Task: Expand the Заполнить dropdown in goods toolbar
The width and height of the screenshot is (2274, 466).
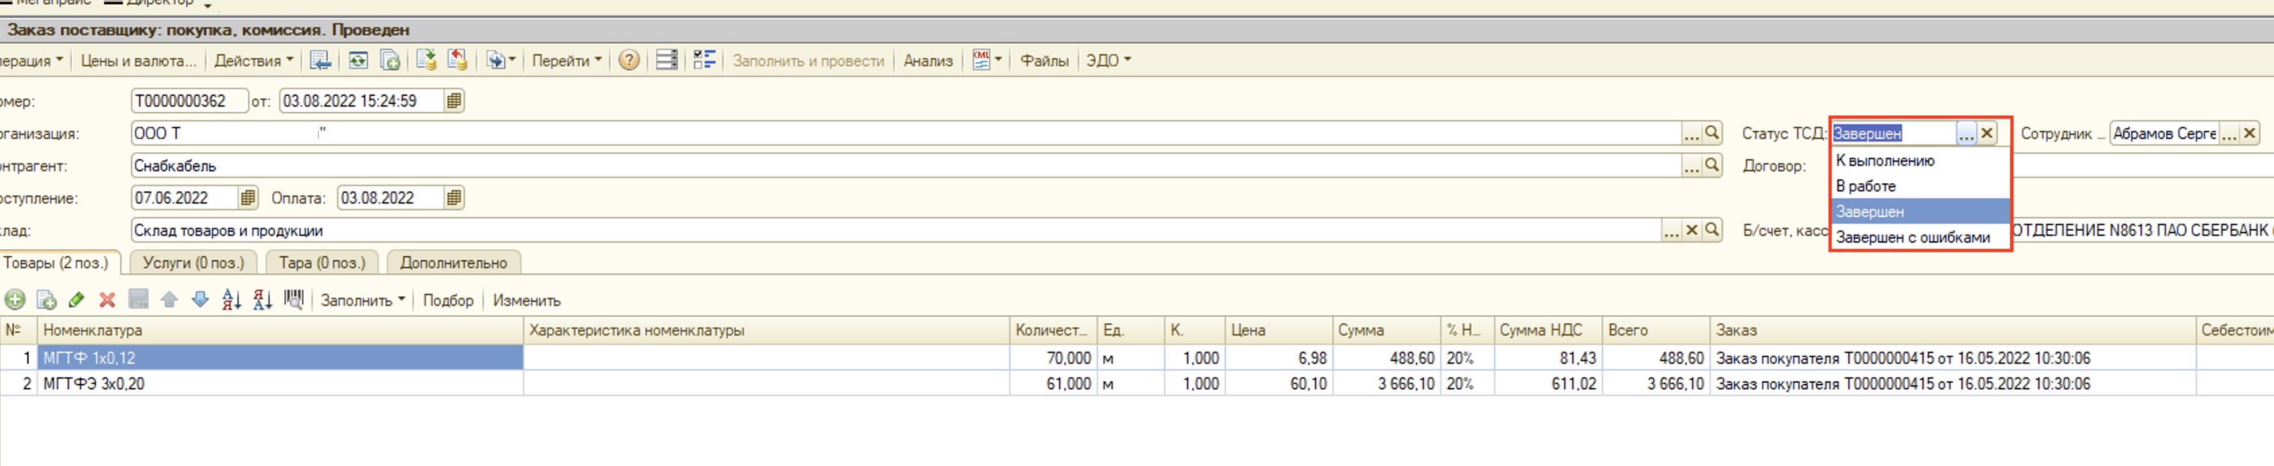Action: click(363, 300)
